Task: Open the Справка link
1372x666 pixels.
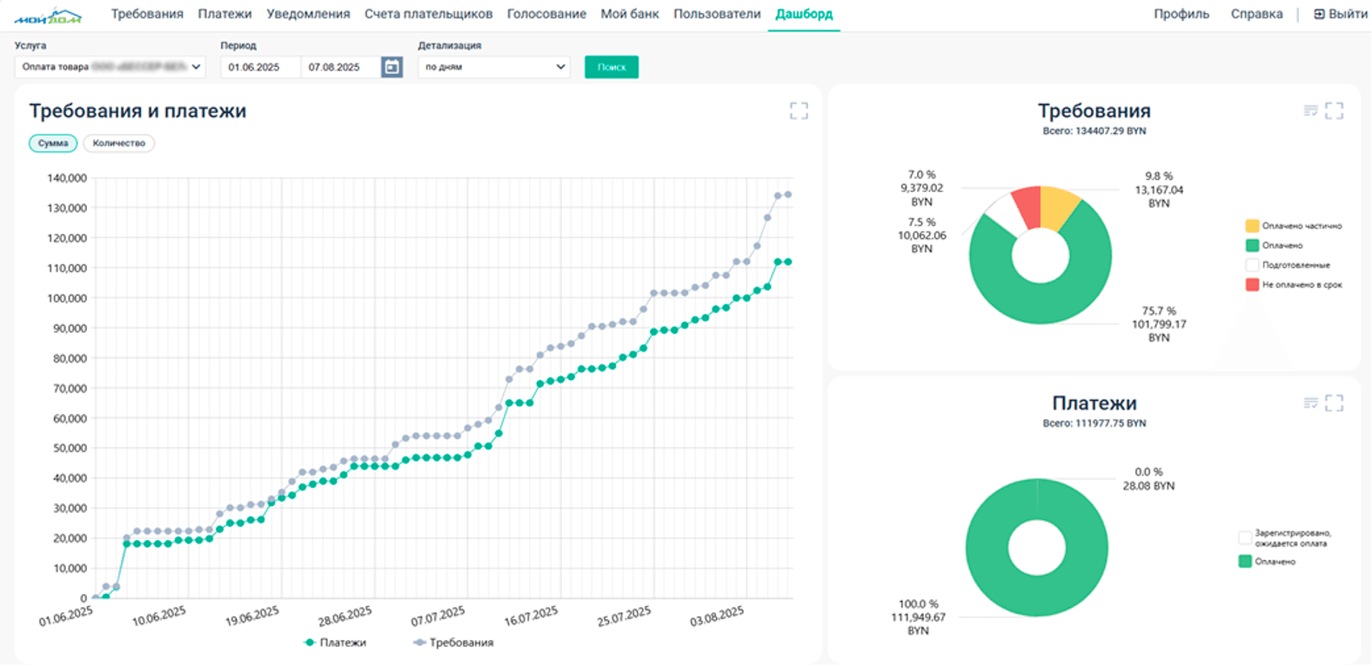Action: coord(1256,14)
